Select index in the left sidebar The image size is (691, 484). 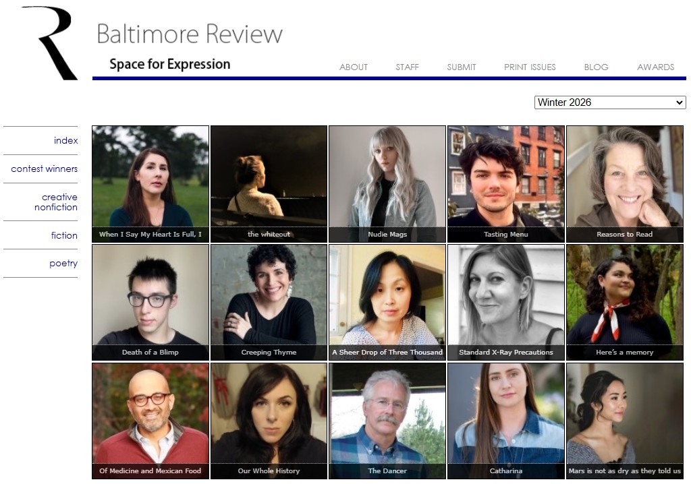pos(65,141)
